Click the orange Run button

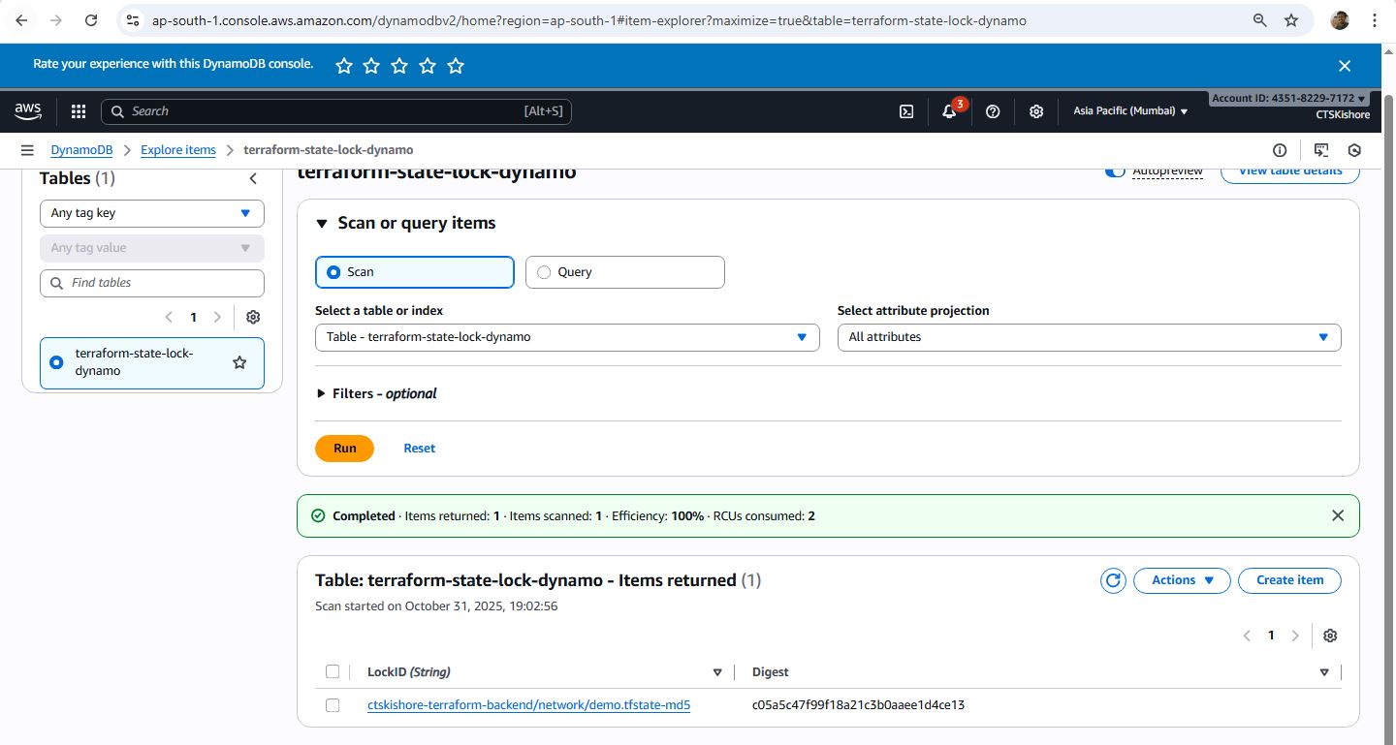coord(344,449)
